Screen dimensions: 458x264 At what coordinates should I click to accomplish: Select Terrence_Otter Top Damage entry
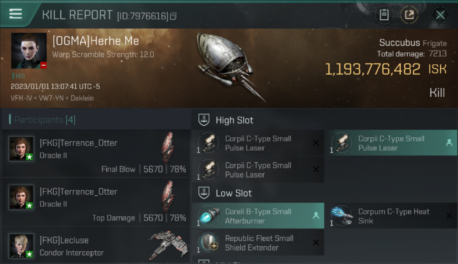click(96, 202)
